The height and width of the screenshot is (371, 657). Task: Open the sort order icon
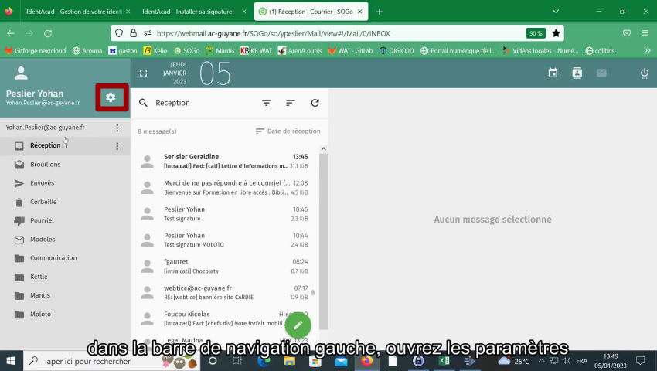tap(291, 103)
